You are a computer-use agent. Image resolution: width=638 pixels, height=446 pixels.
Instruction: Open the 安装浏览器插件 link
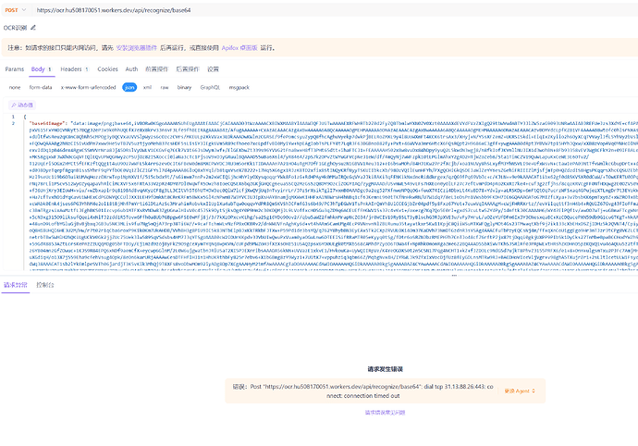click(x=136, y=48)
